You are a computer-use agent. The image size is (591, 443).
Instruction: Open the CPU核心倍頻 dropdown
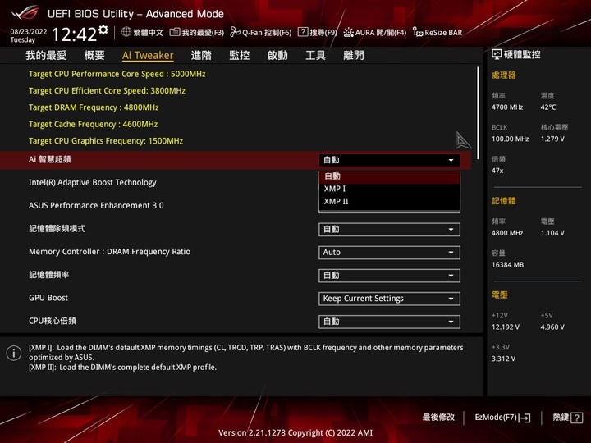(x=389, y=322)
